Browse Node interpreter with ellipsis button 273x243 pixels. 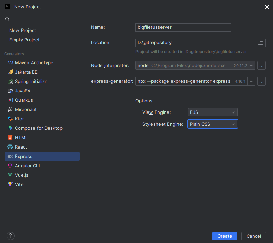click(261, 66)
